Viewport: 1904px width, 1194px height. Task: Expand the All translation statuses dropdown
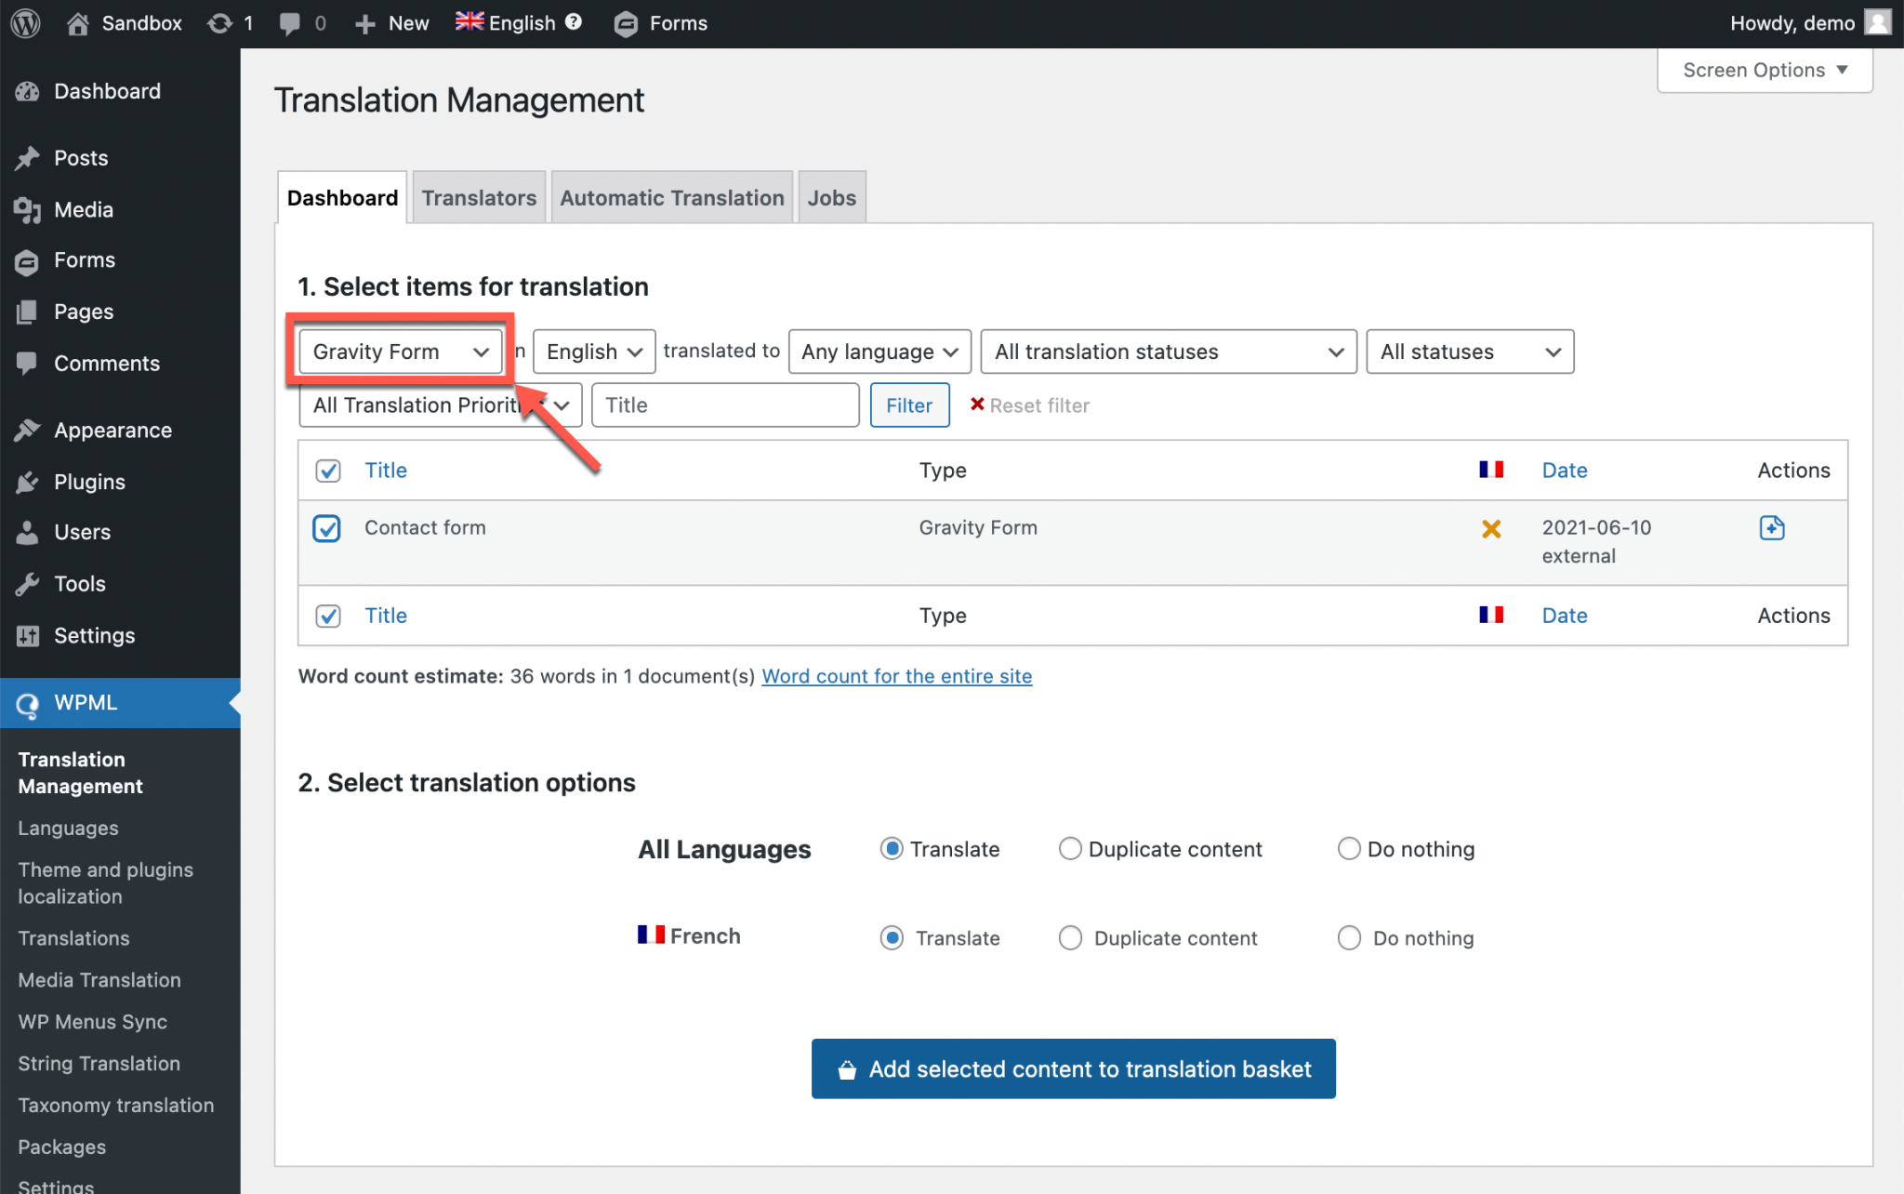pos(1168,352)
